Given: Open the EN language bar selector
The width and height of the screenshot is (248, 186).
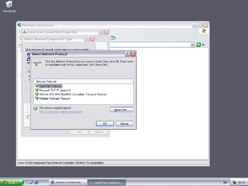Looking at the screenshot, I should coord(225,182).
